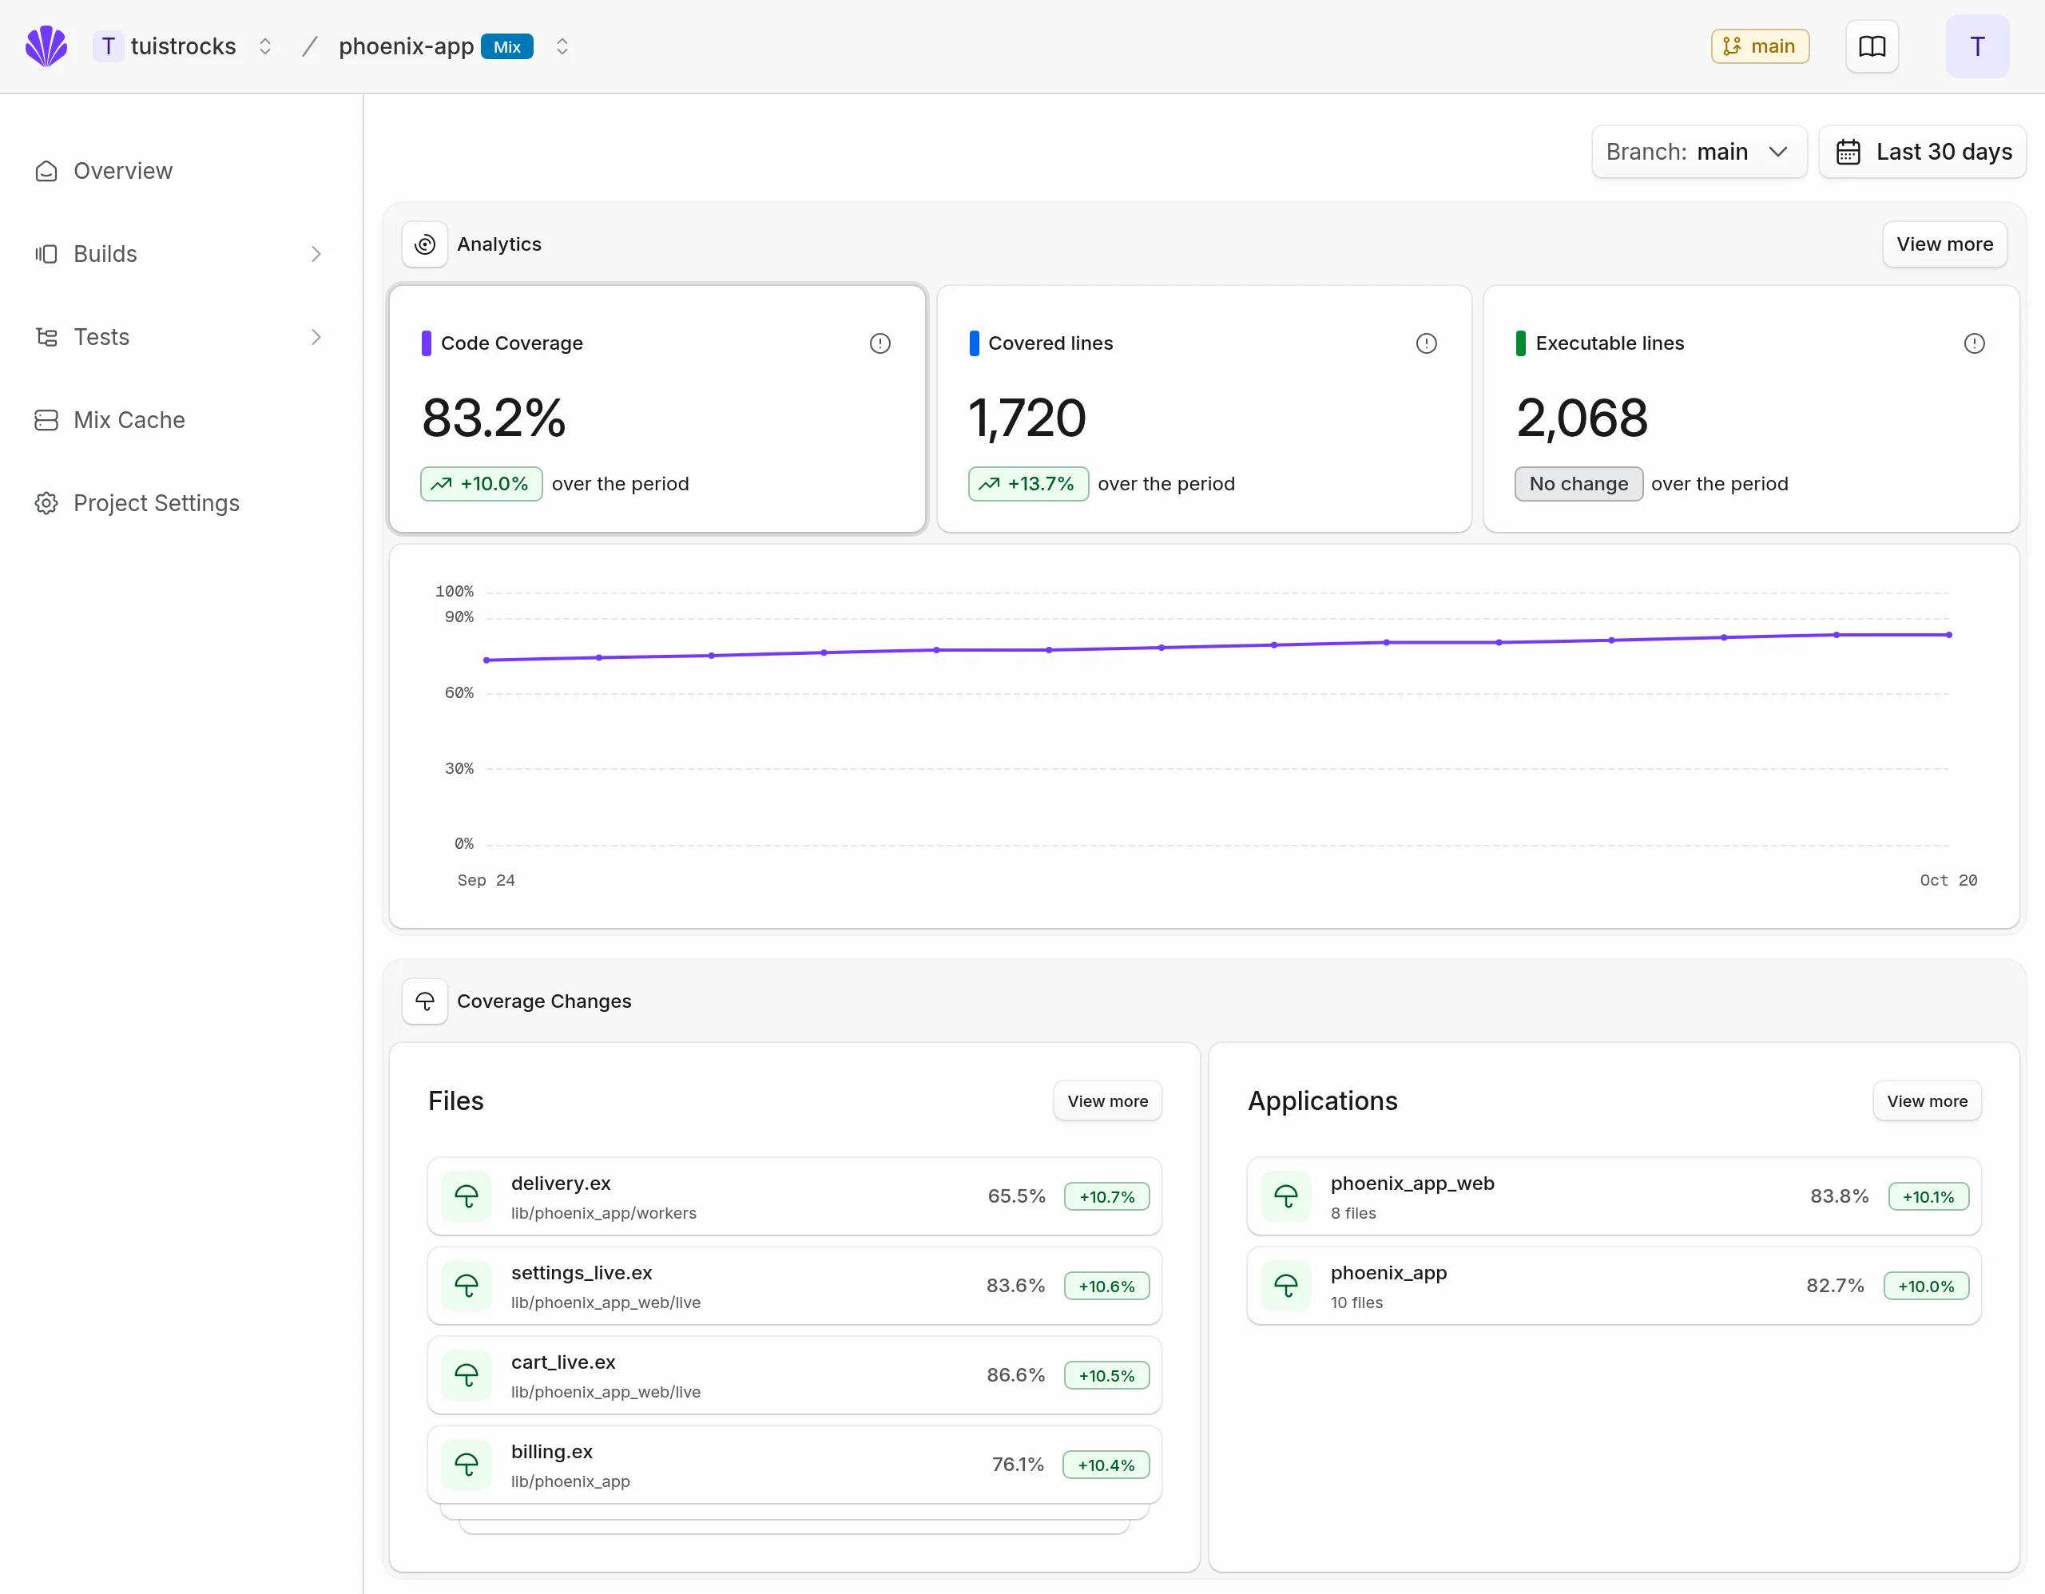
Task: Open the Branch: main dropdown
Action: click(1698, 152)
